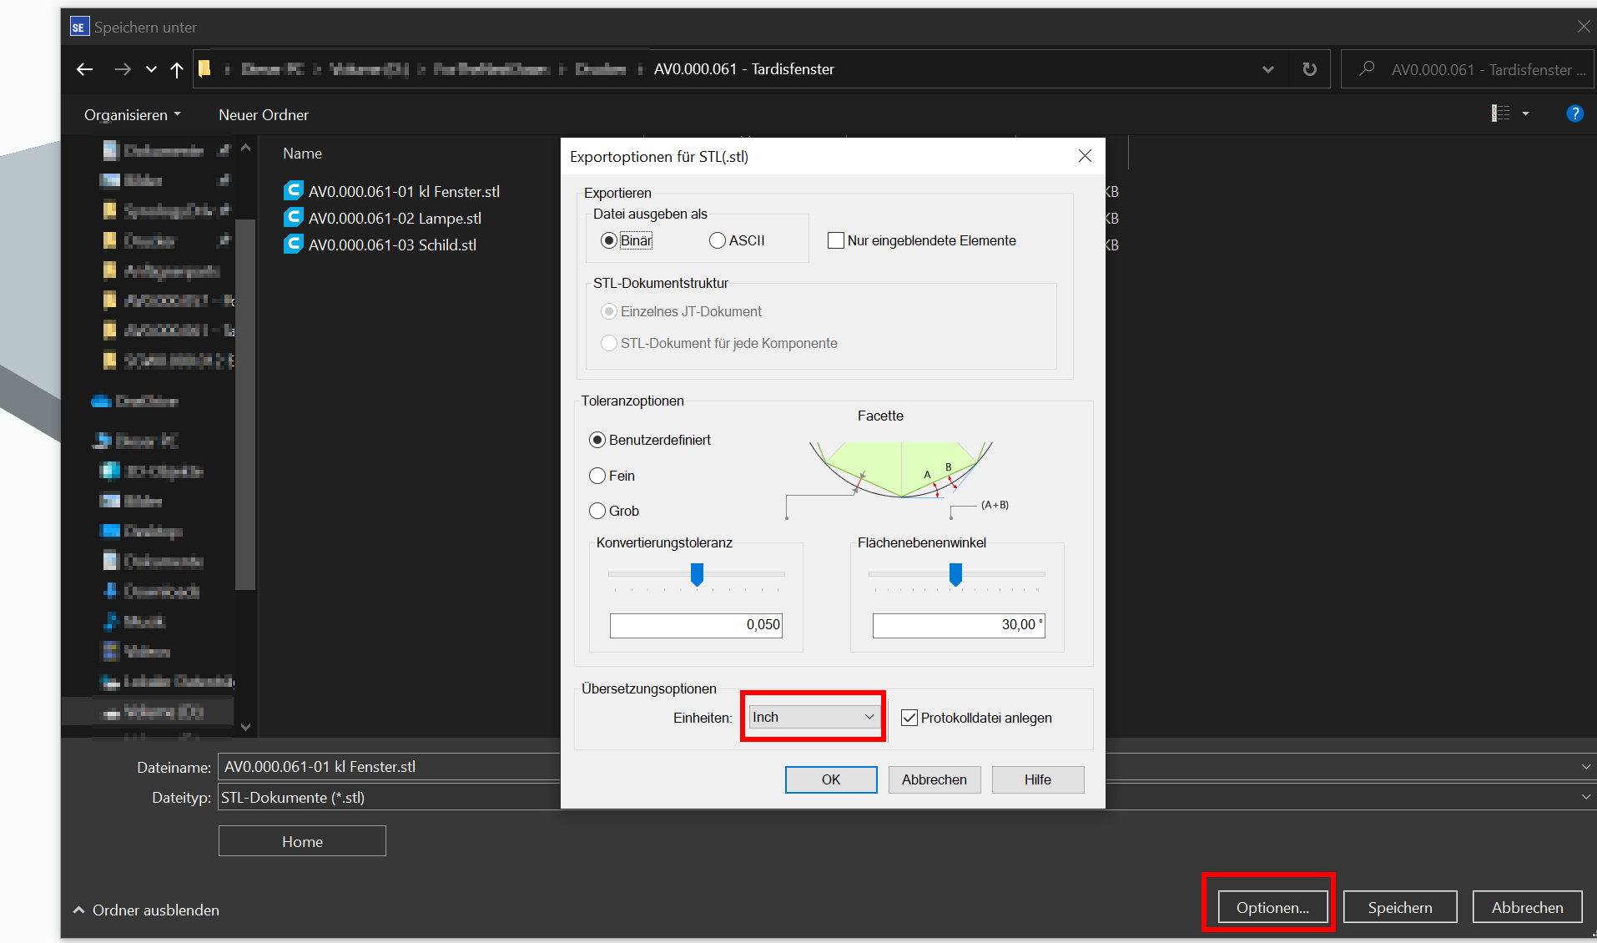This screenshot has width=1597, height=943.
Task: Select the Desktop folder in sidebar
Action: point(142,531)
